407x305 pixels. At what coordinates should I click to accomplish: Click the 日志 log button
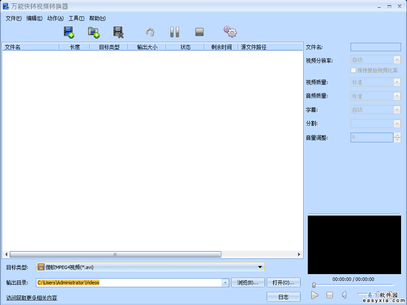[283, 297]
